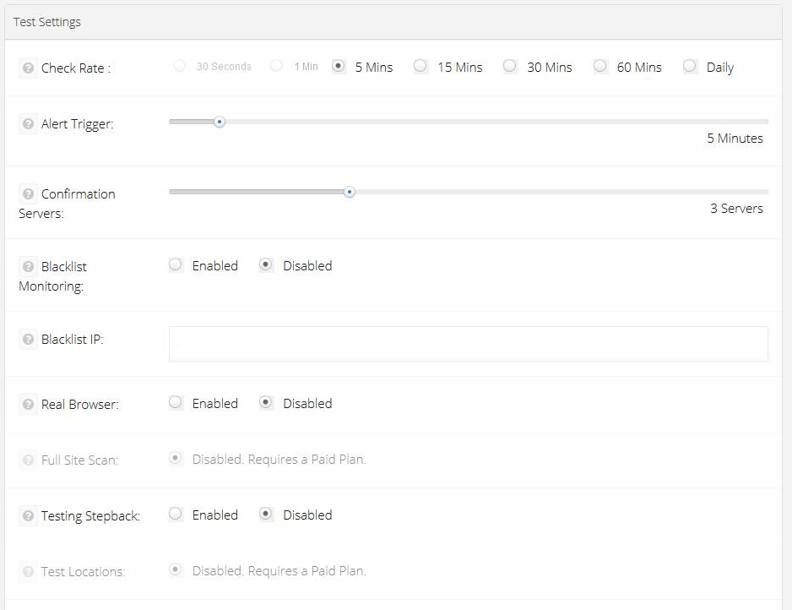Enable the Real Browser option

tap(176, 402)
